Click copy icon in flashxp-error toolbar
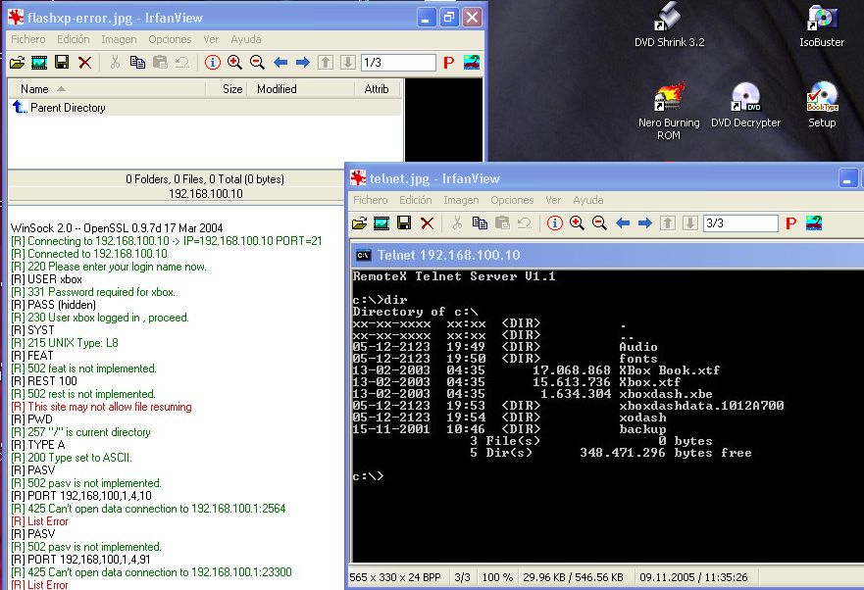Viewport: 864px width, 590px height. pyautogui.click(x=137, y=63)
